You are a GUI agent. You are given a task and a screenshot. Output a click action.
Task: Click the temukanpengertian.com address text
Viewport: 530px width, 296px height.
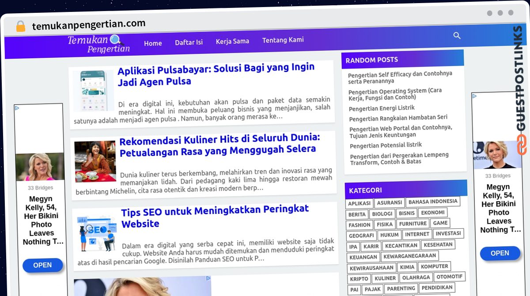89,24
